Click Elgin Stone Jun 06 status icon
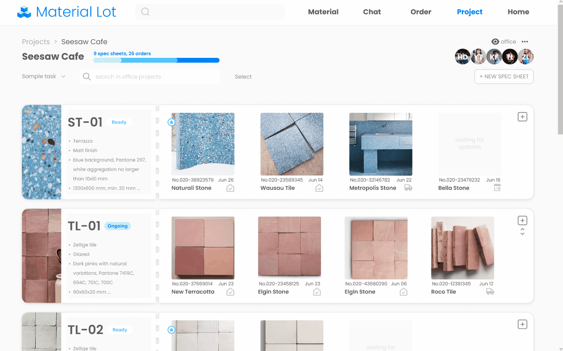This screenshot has height=351, width=563. tap(404, 292)
